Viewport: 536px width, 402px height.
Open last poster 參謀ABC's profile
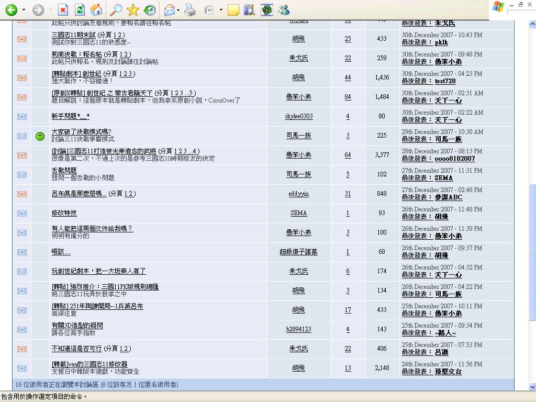coord(449,197)
